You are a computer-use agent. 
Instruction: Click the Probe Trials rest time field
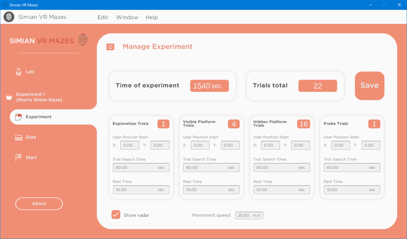pos(352,190)
